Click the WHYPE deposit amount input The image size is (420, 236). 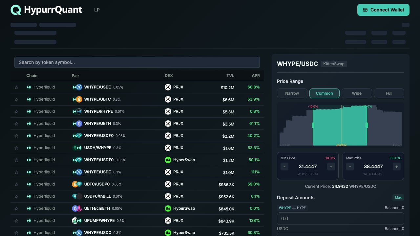point(341,219)
